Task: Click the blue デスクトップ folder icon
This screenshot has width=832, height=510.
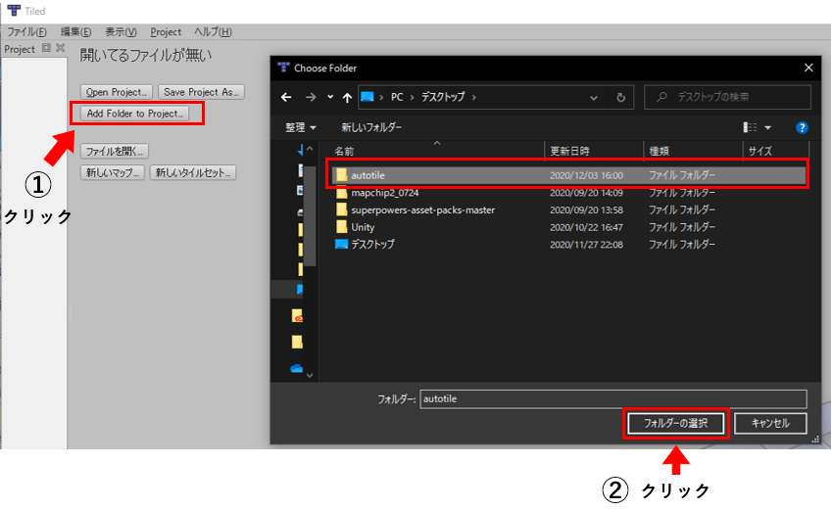Action: coord(341,244)
